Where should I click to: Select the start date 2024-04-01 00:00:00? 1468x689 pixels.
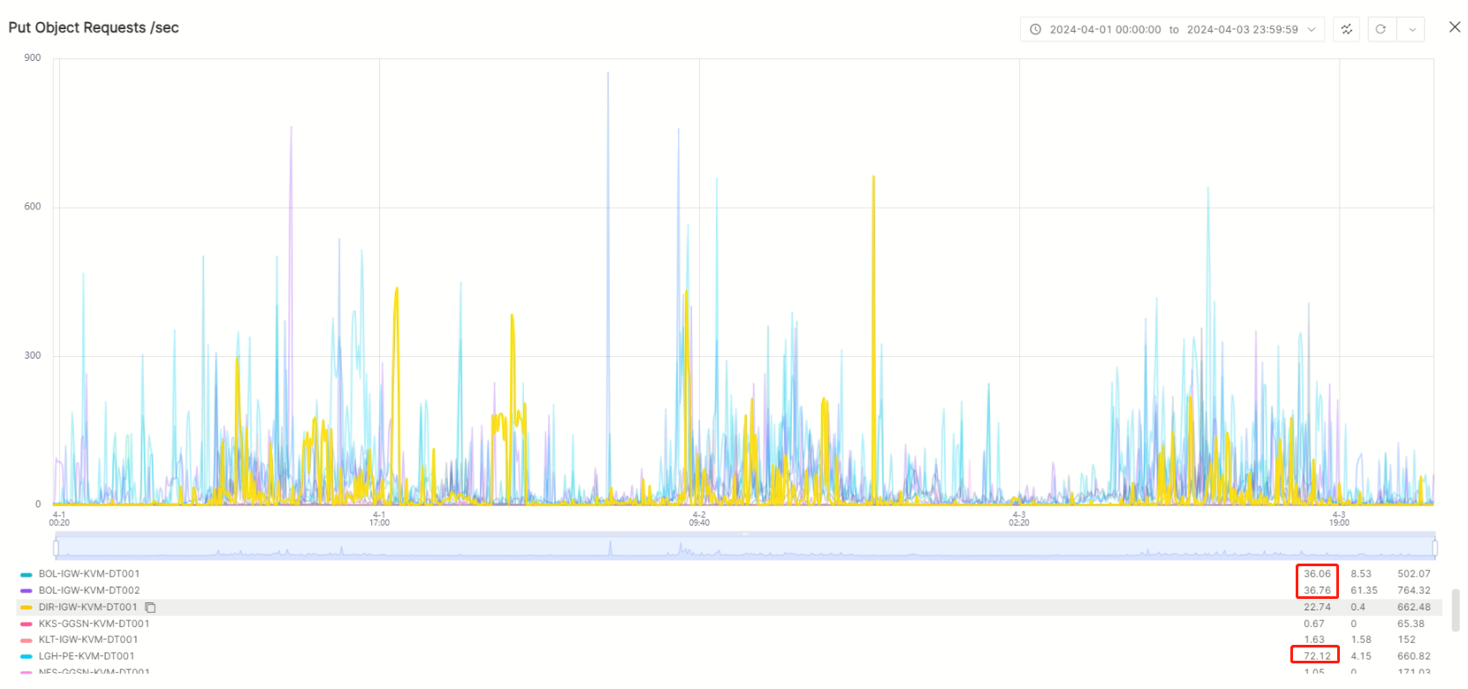[x=1105, y=29]
